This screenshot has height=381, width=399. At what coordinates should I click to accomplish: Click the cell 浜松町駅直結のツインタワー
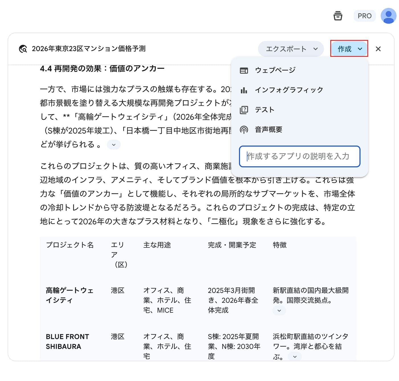(x=311, y=346)
